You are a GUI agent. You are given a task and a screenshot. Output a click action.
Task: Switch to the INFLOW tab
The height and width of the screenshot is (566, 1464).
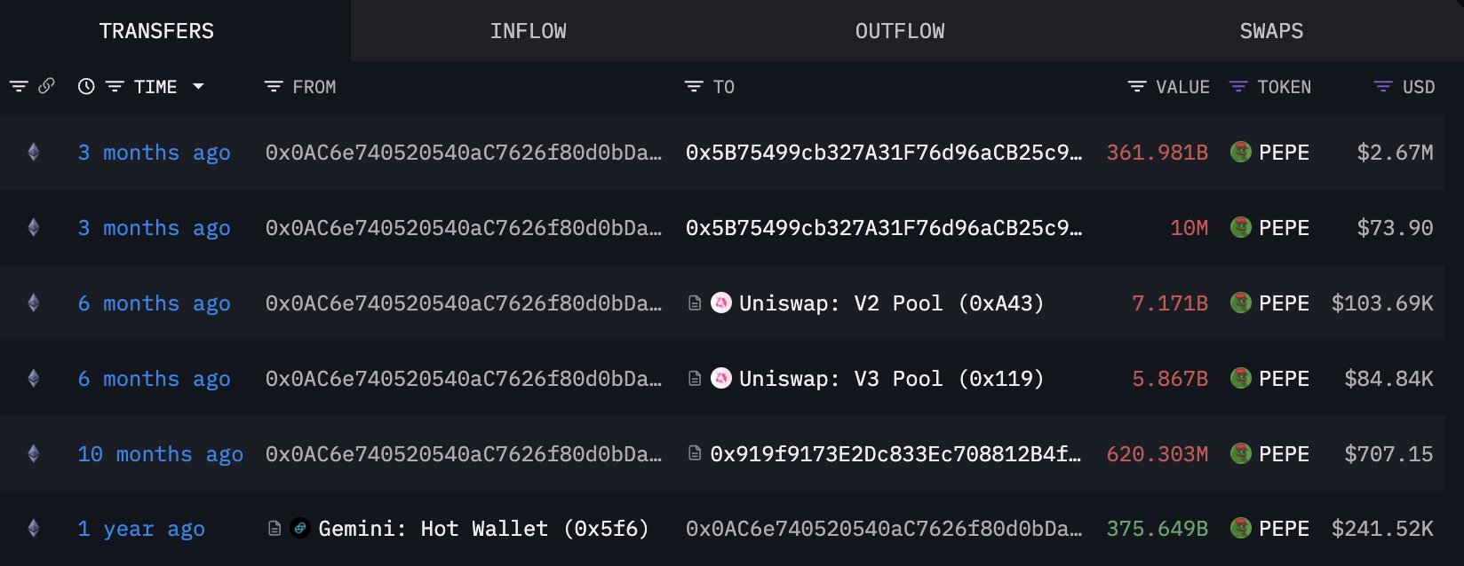click(528, 31)
